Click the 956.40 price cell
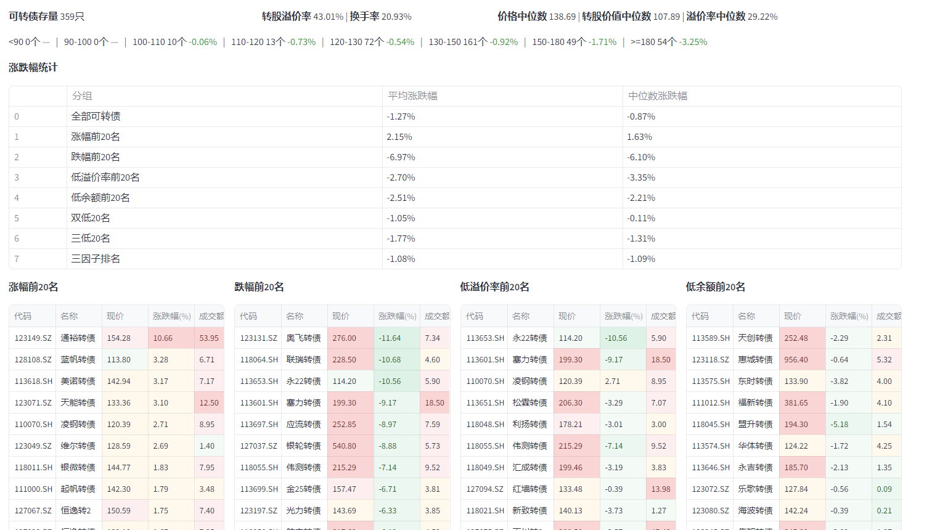This screenshot has height=530, width=932. click(796, 359)
